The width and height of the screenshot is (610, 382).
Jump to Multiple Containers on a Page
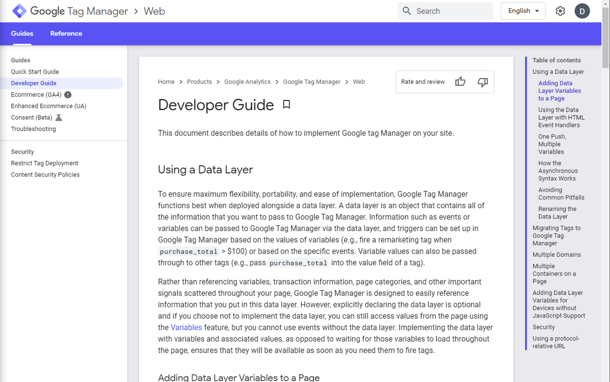[x=554, y=273]
